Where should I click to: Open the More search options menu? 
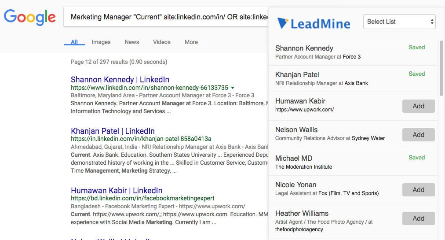pyautogui.click(x=191, y=42)
